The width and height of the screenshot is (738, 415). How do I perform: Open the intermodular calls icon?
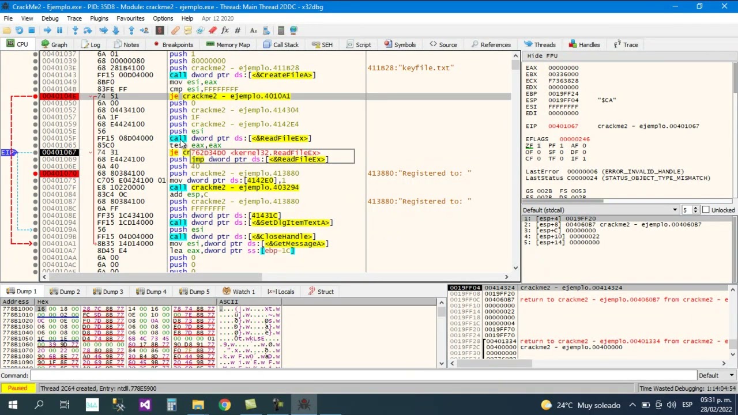pyautogui.click(x=266, y=30)
